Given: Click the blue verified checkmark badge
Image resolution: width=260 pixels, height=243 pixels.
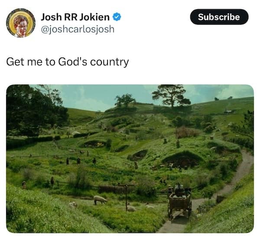Looking at the screenshot, I should (117, 17).
